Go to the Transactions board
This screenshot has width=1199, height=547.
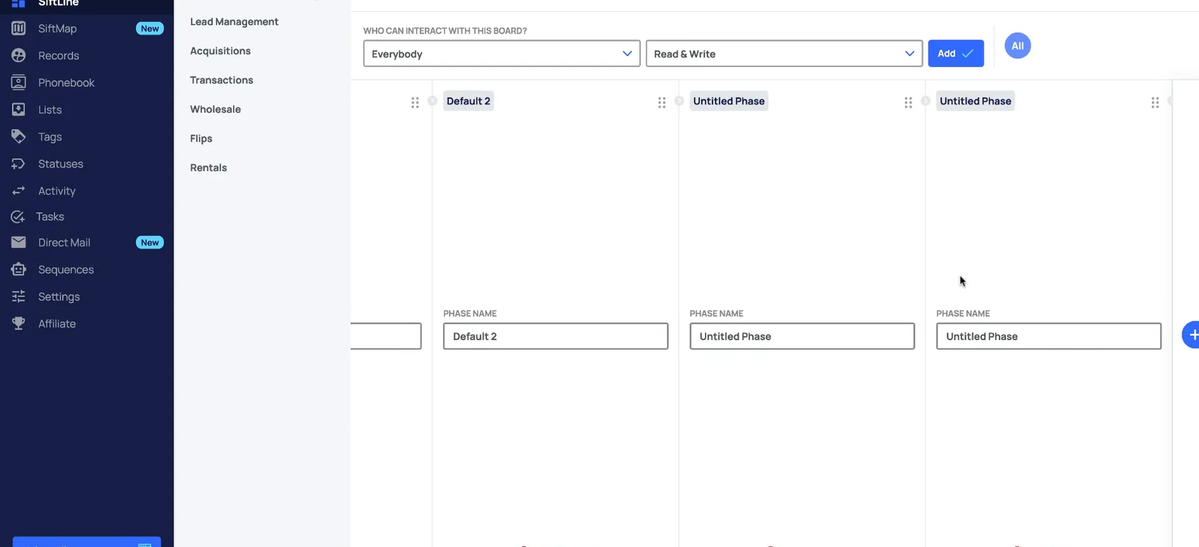222,80
